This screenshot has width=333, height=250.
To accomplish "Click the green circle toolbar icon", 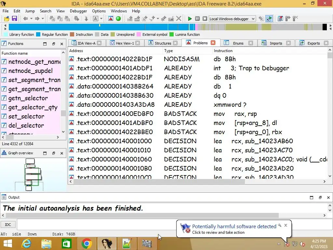I will coord(118,19).
